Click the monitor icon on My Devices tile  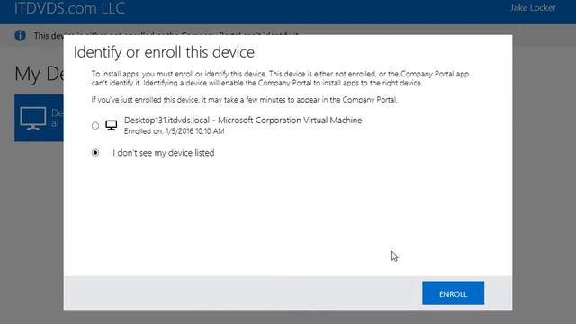(33, 118)
